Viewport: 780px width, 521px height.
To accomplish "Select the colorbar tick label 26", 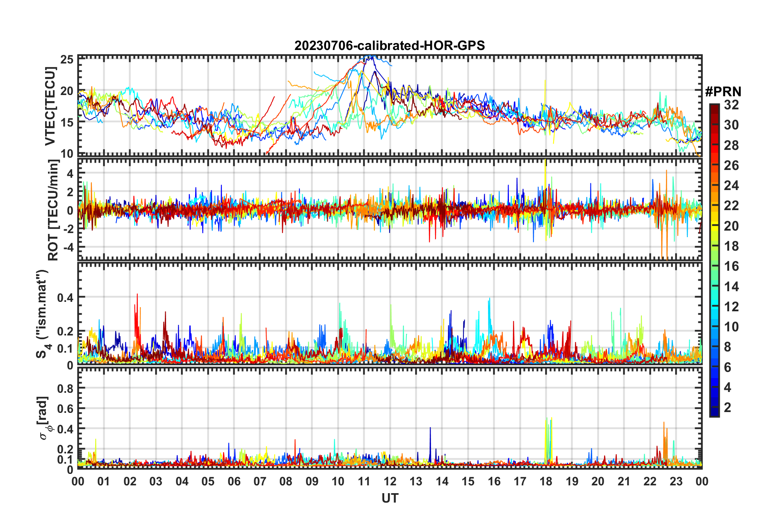I will coord(731,165).
